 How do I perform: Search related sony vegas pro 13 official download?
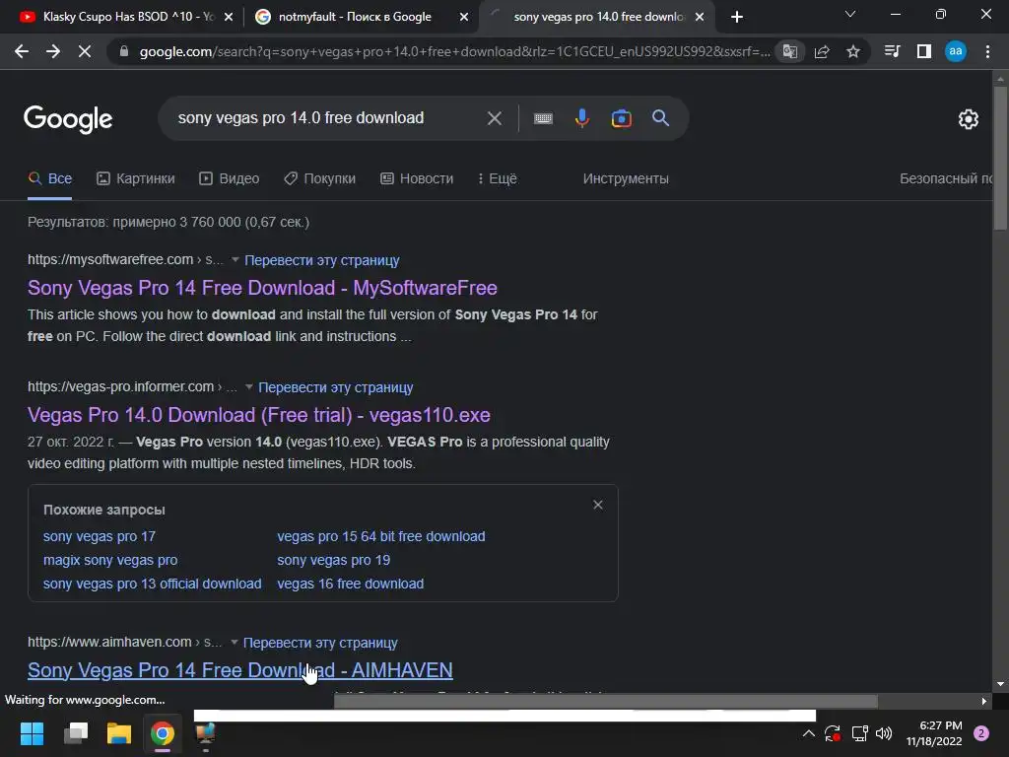[x=153, y=584]
